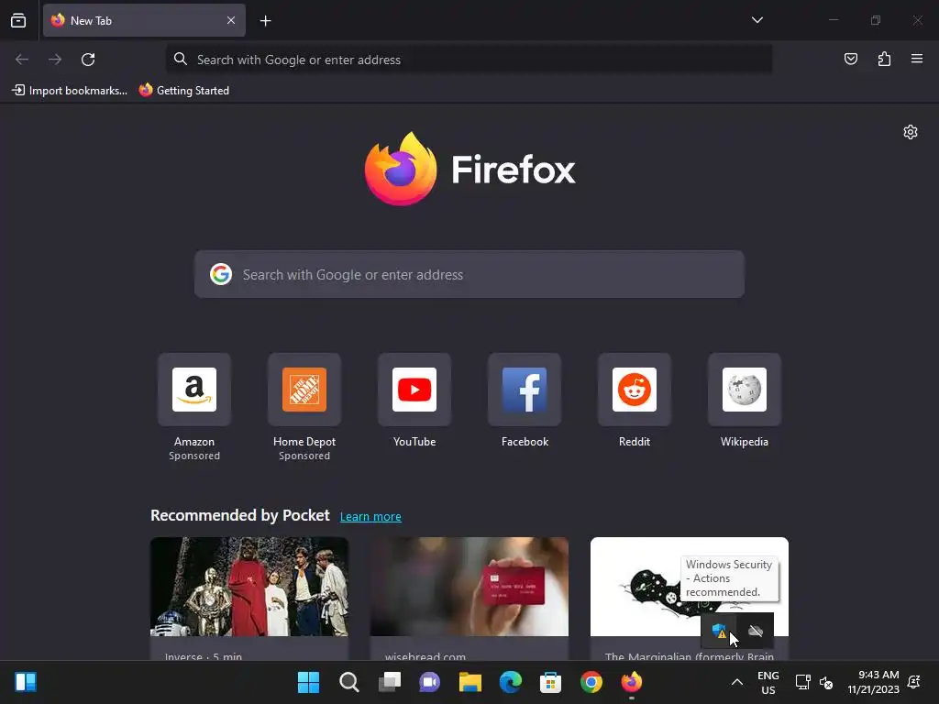Go back one page
Image resolution: width=939 pixels, height=704 pixels.
pos(22,60)
